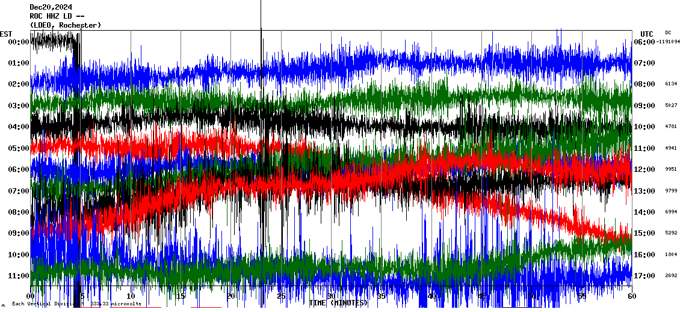Click the UTC timezone axis label
The image size is (680, 312).
click(646, 34)
